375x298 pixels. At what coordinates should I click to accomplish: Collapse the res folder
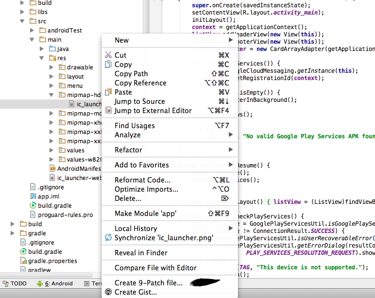[x=42, y=58]
